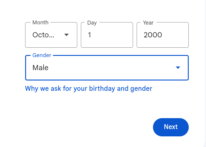Click the Month dropdown arrow icon
Viewport: 206px width, 147px height.
67,35
